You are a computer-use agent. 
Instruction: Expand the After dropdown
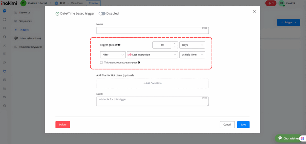[x=113, y=55]
